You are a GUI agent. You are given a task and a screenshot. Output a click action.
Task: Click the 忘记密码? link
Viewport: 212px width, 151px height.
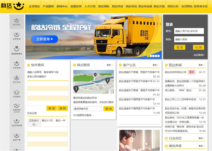199,55
